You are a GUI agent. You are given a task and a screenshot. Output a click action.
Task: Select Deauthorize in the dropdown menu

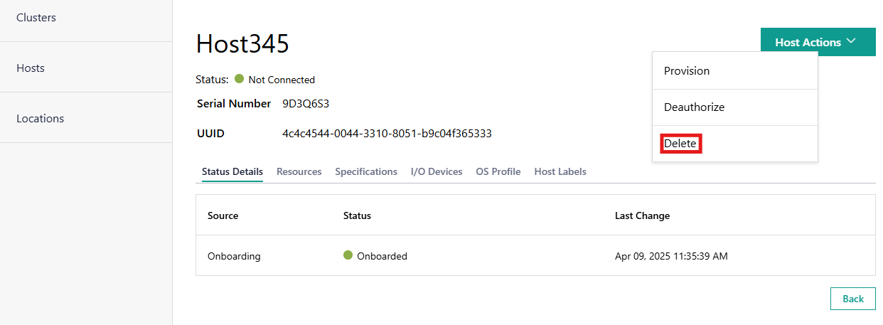(x=694, y=107)
